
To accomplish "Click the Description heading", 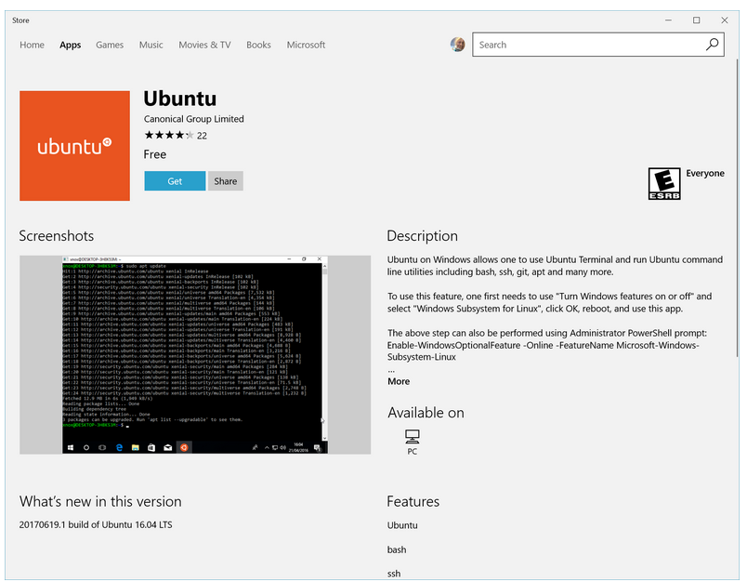I will (x=422, y=236).
